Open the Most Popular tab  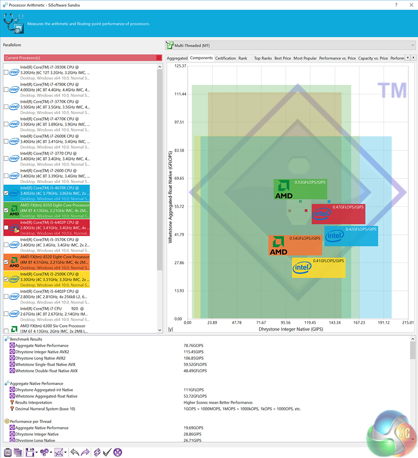(305, 58)
